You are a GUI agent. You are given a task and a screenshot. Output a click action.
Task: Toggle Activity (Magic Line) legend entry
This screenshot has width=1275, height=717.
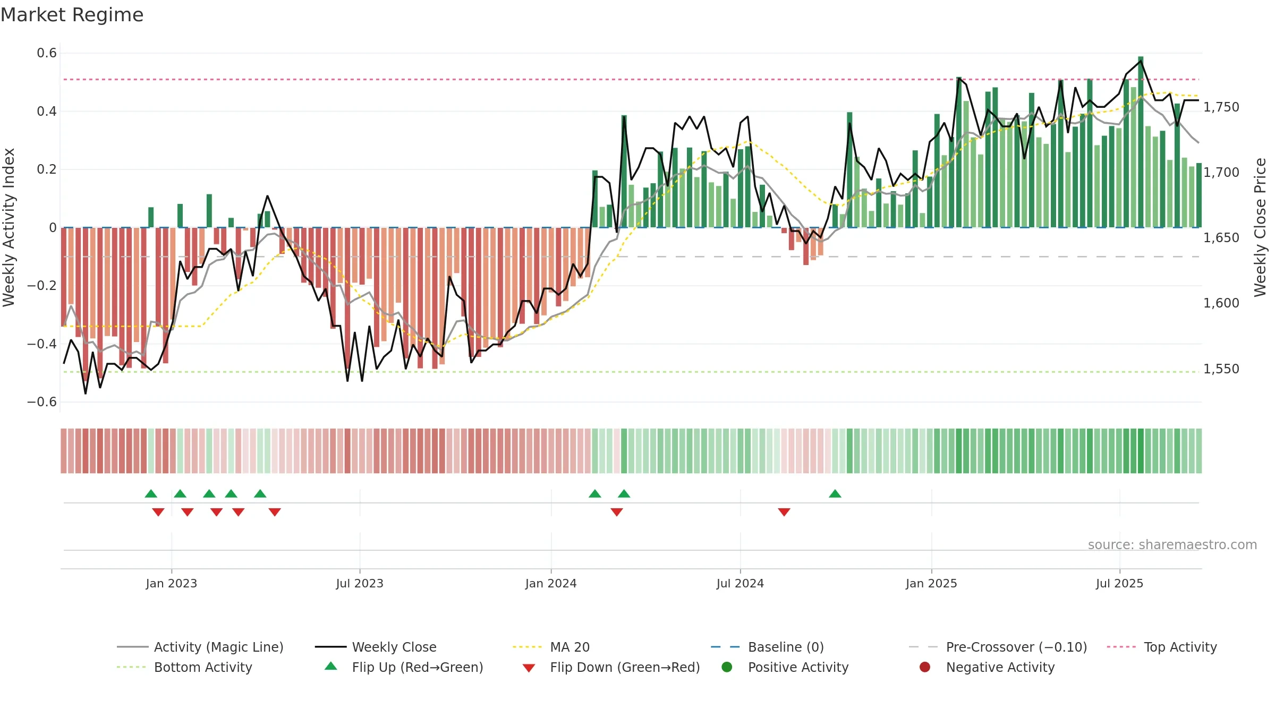[200, 647]
